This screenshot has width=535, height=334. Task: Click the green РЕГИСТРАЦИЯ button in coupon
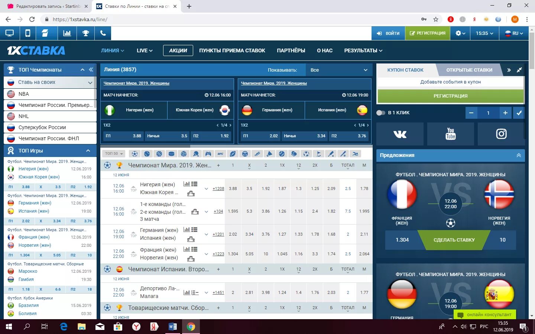tap(451, 96)
